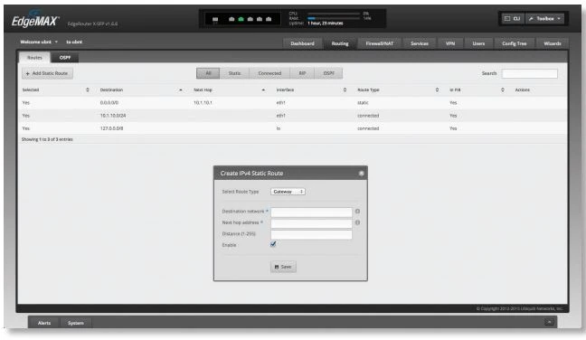This screenshot has height=340, width=586.
Task: Filter routes by RIP
Action: (x=302, y=73)
